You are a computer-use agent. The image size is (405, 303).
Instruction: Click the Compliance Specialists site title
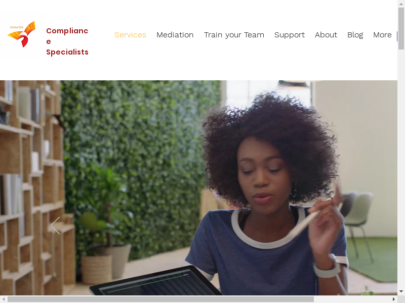[x=67, y=41]
